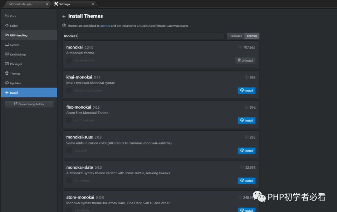The height and width of the screenshot is (212, 337).
Task: Click the Open Config Folder button
Action: [x=29, y=104]
